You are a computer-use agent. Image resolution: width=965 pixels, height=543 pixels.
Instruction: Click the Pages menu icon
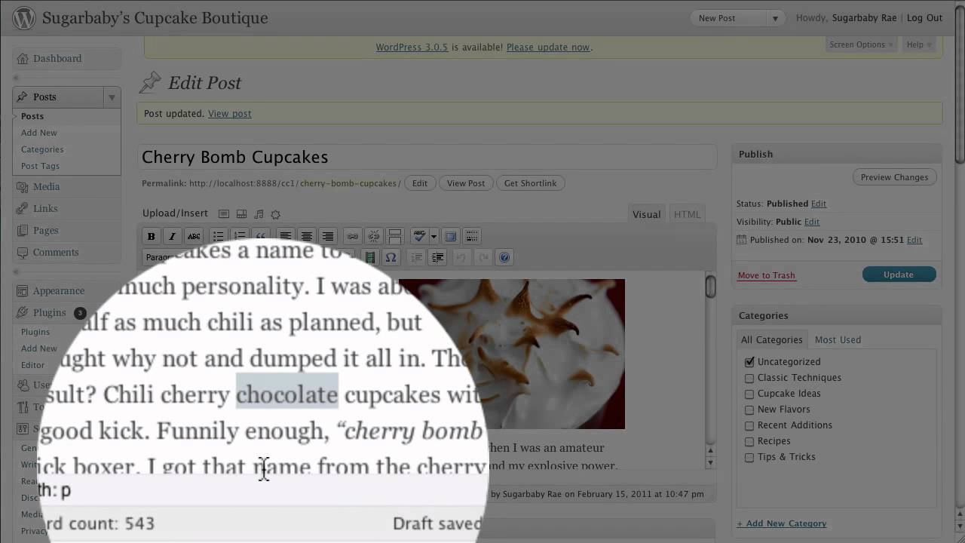click(x=23, y=230)
